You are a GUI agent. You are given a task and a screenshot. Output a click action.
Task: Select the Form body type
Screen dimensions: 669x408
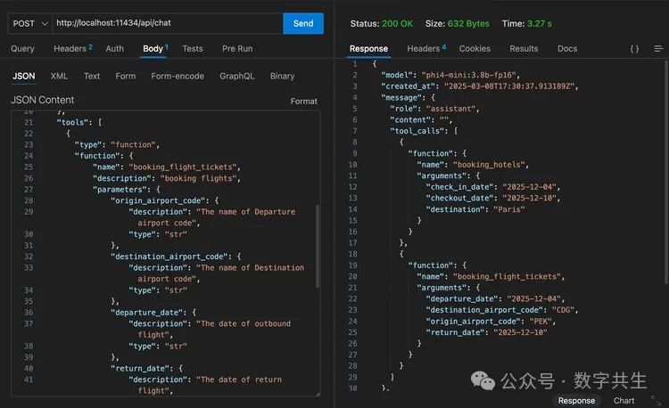pos(126,77)
